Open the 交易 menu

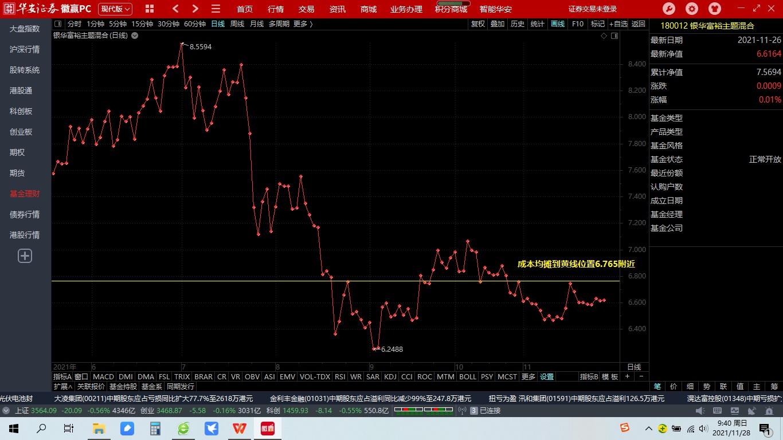pyautogui.click(x=307, y=9)
